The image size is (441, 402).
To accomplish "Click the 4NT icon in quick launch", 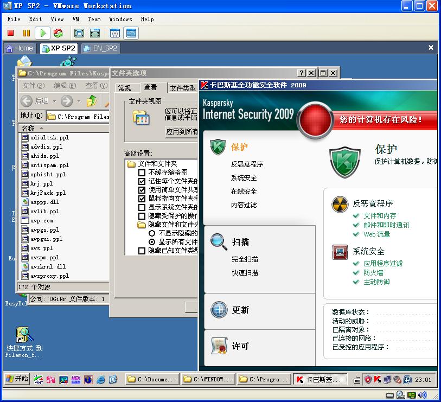I will [39, 380].
